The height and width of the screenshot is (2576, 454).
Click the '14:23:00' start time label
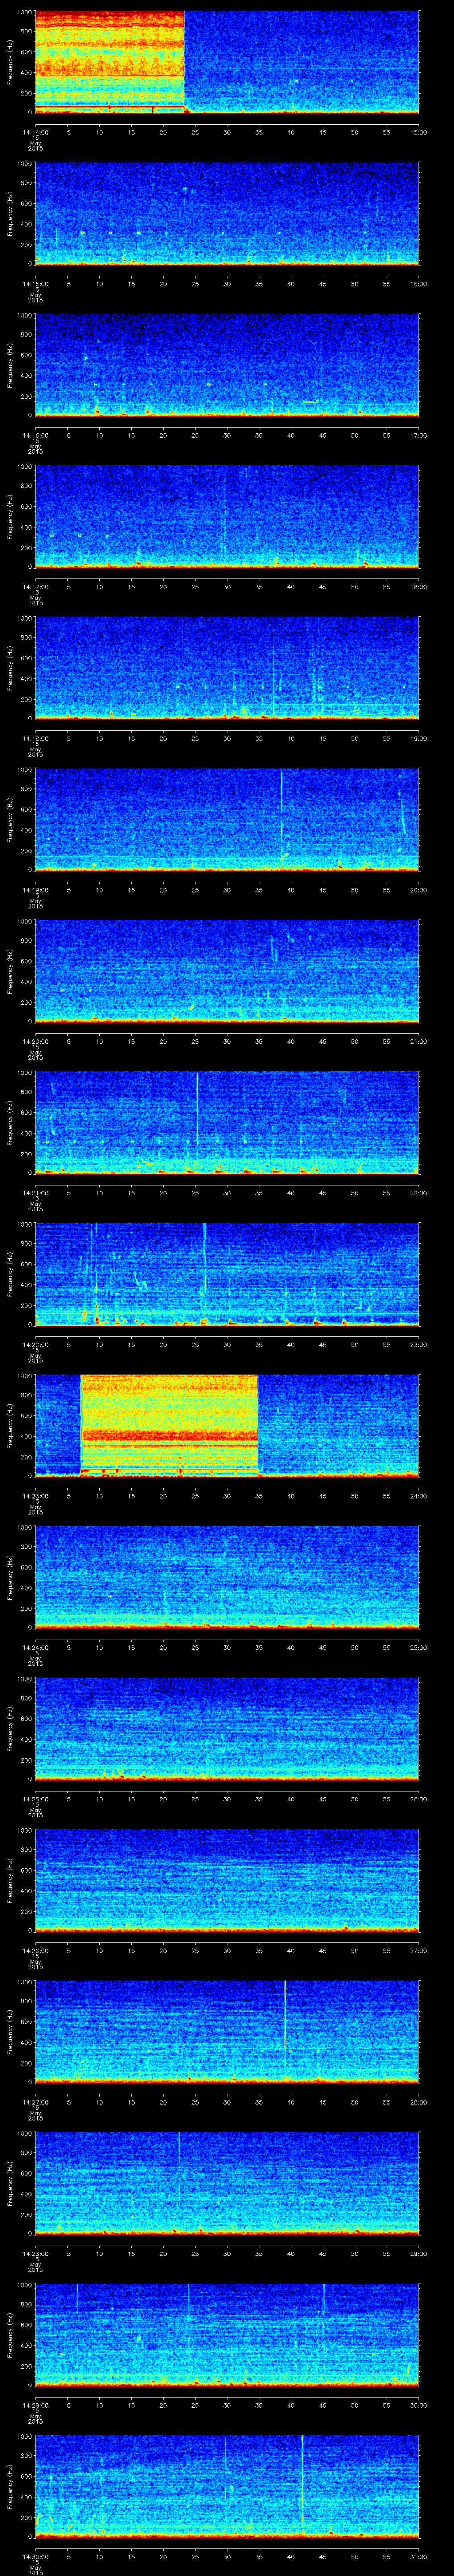35,1495
